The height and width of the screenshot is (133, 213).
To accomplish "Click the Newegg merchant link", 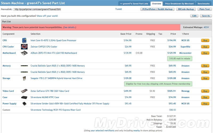I will pos(185,91).
